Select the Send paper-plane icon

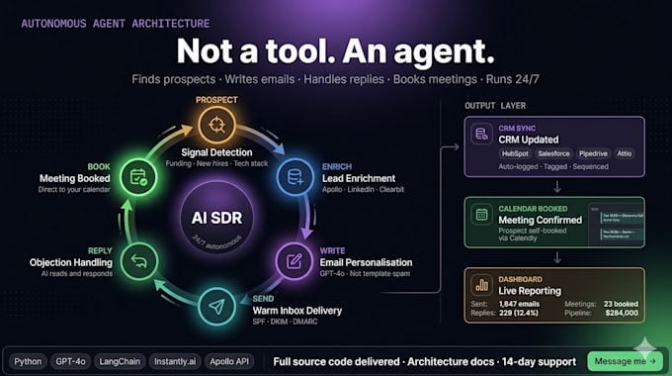coord(216,307)
